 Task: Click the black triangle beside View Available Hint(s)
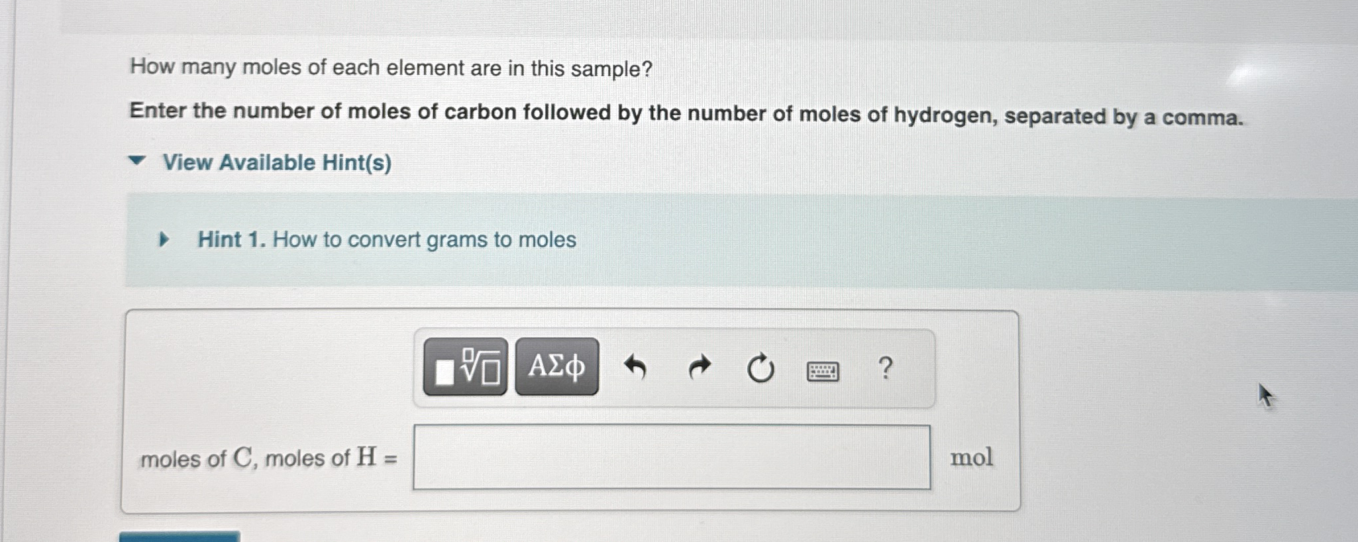pos(136,161)
